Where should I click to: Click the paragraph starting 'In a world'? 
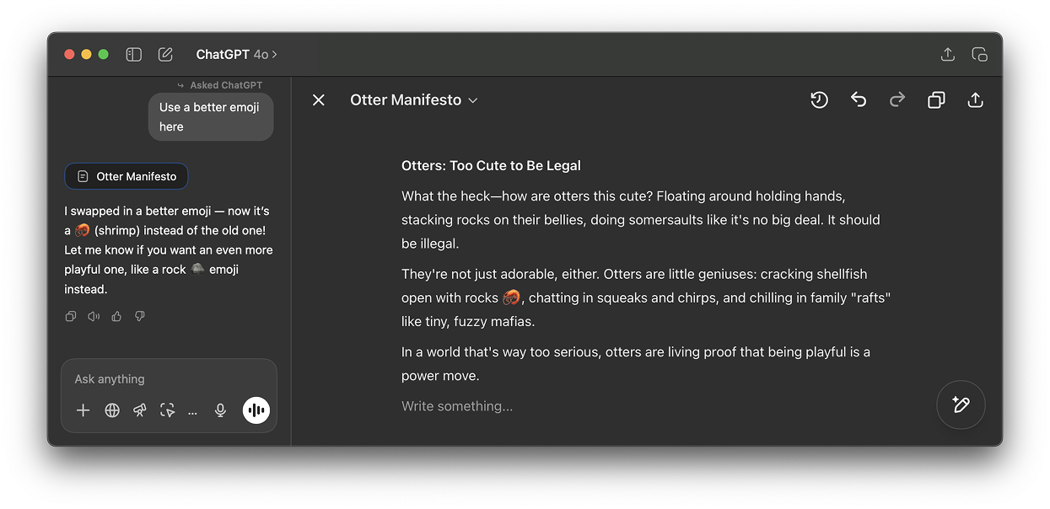click(636, 364)
